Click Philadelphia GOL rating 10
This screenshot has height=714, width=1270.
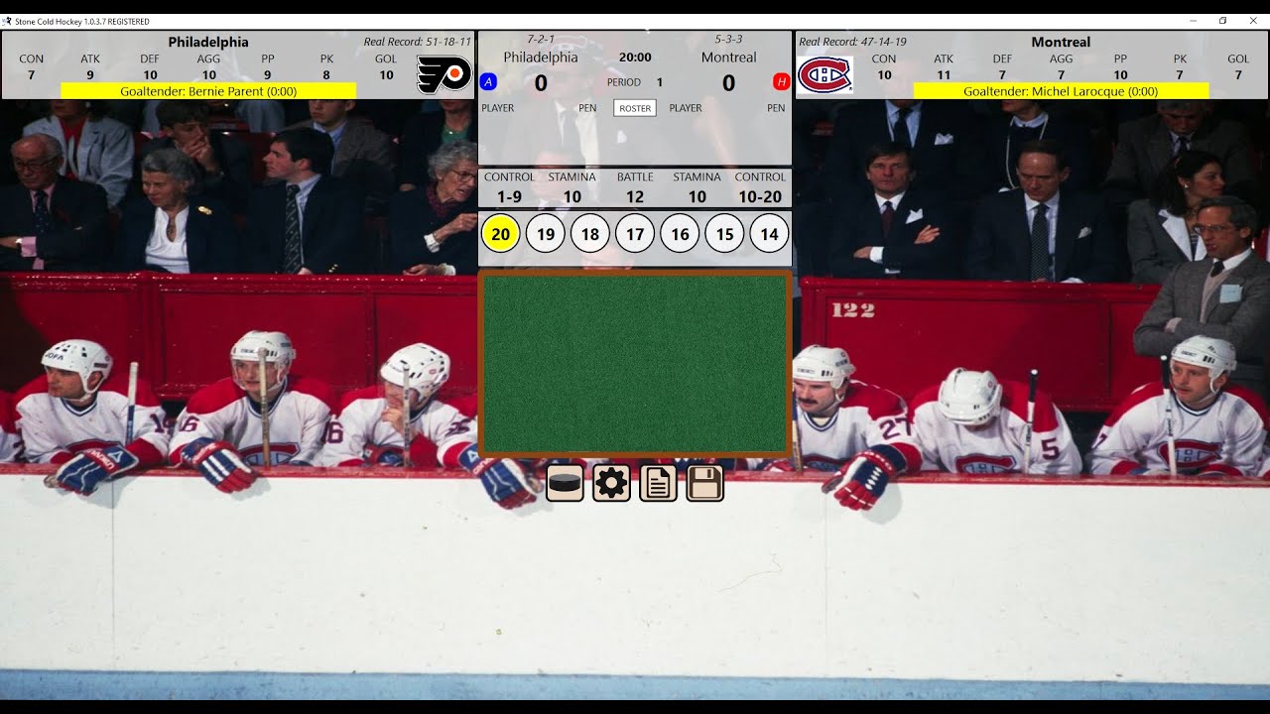(386, 74)
